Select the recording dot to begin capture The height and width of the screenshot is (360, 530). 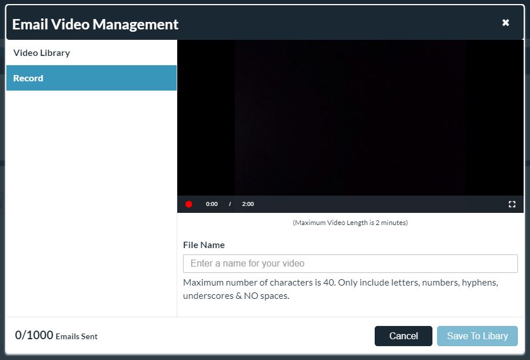[x=189, y=204]
